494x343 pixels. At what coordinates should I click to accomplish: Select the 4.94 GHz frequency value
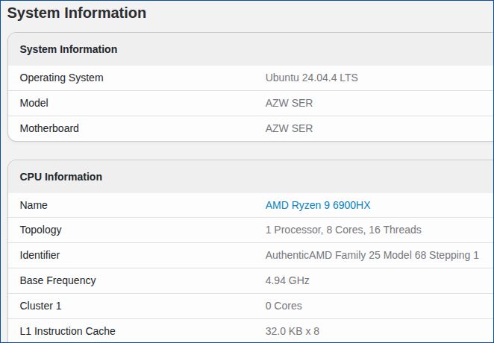point(287,280)
